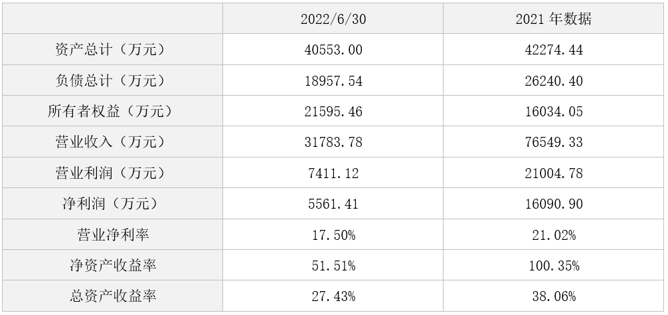Select the cell with value 42274.44
668x315 pixels.
(x=554, y=49)
